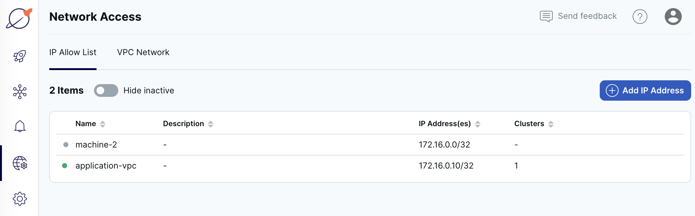Sort the Clusters column
This screenshot has width=695, height=216.
pyautogui.click(x=551, y=124)
